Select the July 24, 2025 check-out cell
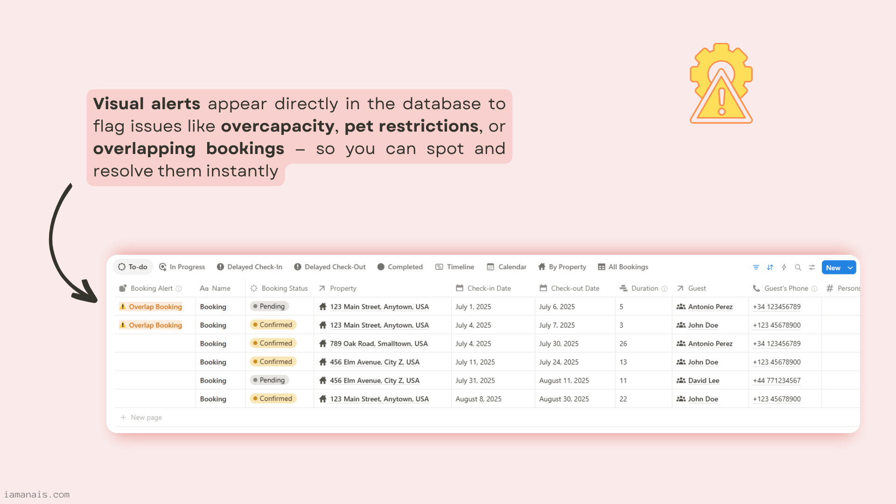Screen dimensions: 896x504 pos(575,362)
